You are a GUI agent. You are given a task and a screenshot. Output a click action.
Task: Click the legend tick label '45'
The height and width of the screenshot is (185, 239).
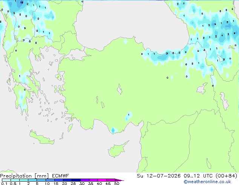pos(108,183)
